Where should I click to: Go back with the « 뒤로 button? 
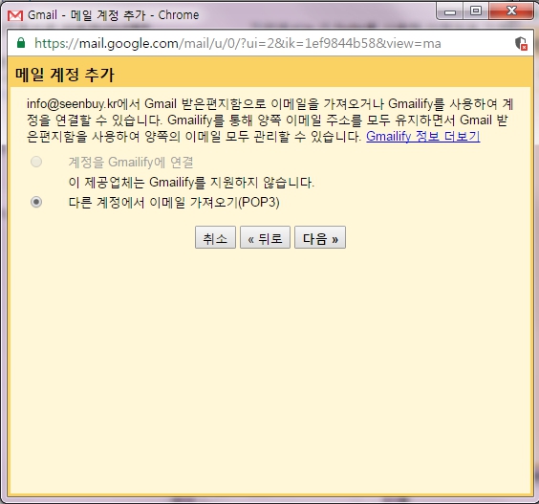tap(265, 237)
